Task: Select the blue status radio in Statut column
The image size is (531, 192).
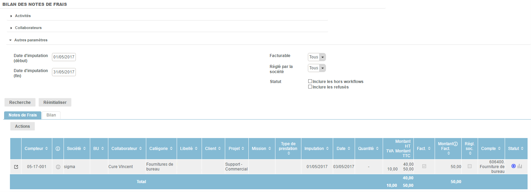Action: [513, 166]
